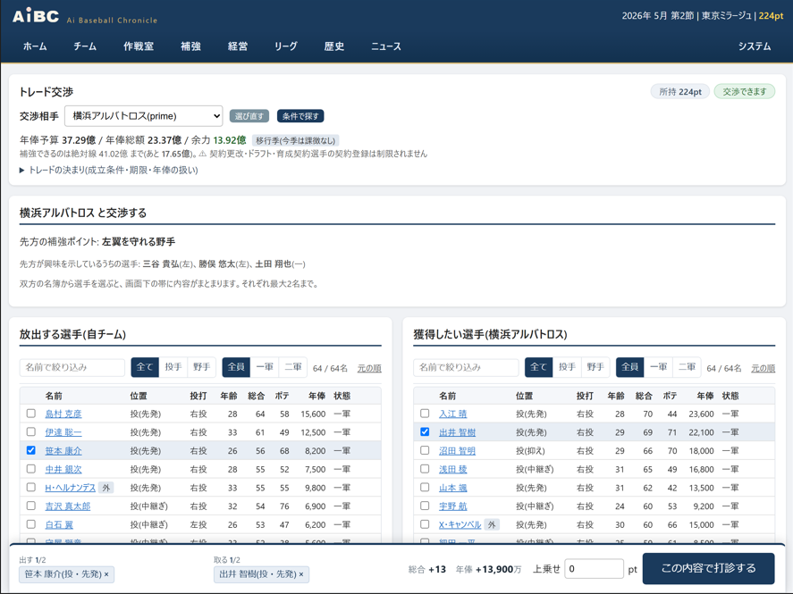The image size is (793, 594).
Task: Click 元の順 in the 放出する選手 panel
Action: (369, 368)
